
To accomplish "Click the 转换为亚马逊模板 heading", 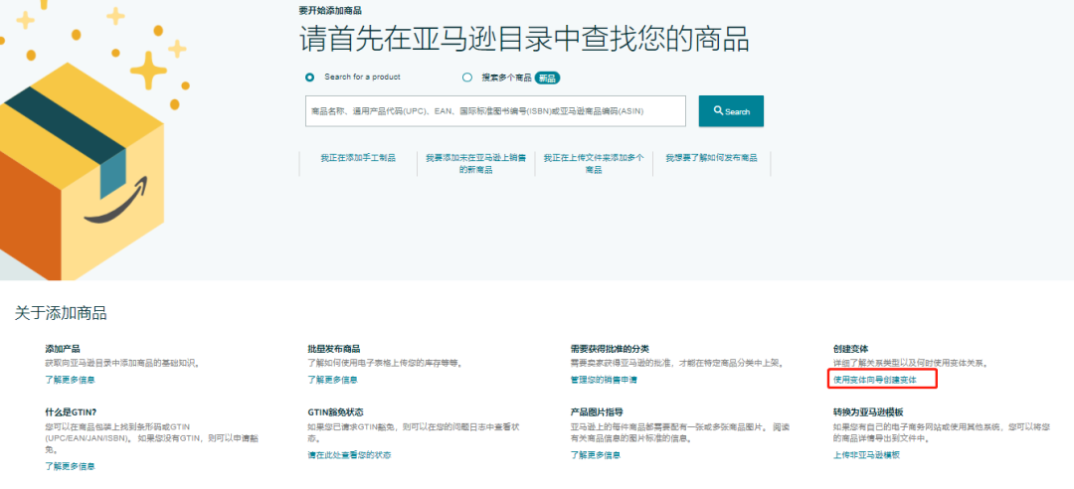I will (x=868, y=412).
